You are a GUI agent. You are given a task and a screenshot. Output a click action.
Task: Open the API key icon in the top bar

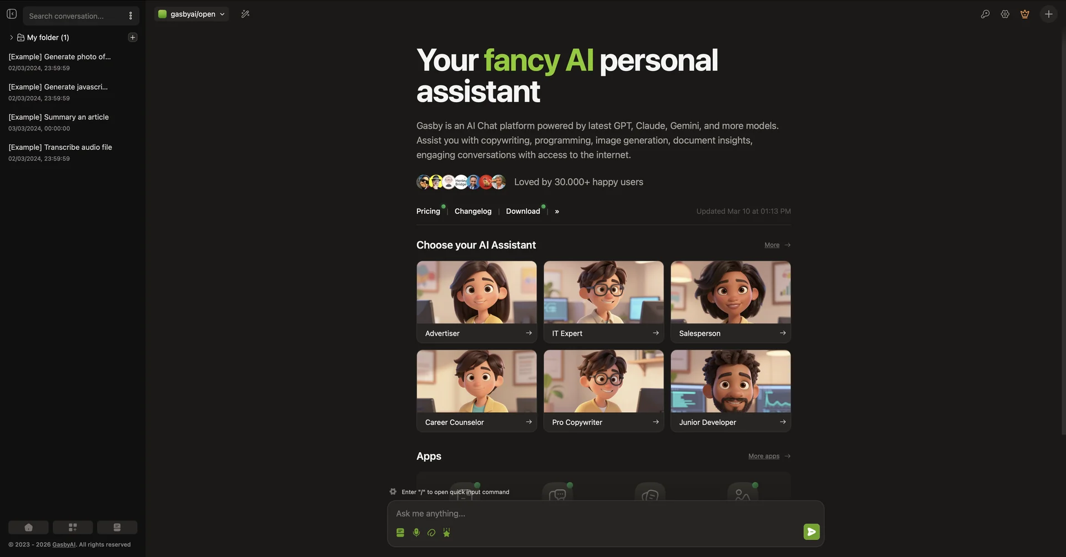(985, 14)
